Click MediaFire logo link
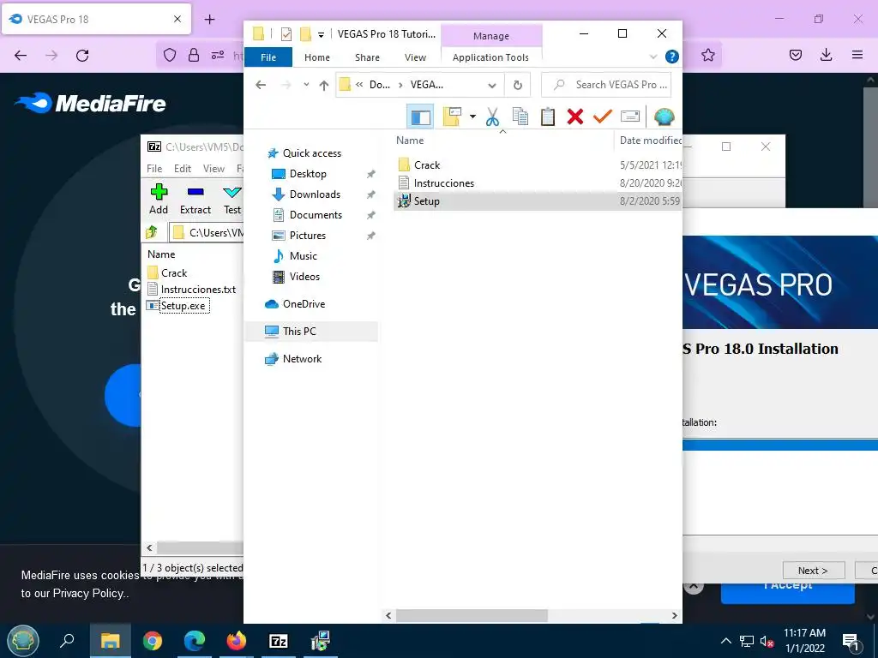Screen dimensions: 878x658 point(90,103)
